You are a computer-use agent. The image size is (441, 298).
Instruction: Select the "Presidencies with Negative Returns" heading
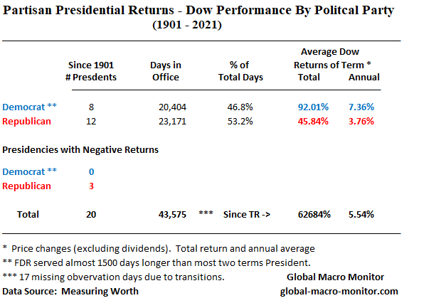tap(80, 150)
